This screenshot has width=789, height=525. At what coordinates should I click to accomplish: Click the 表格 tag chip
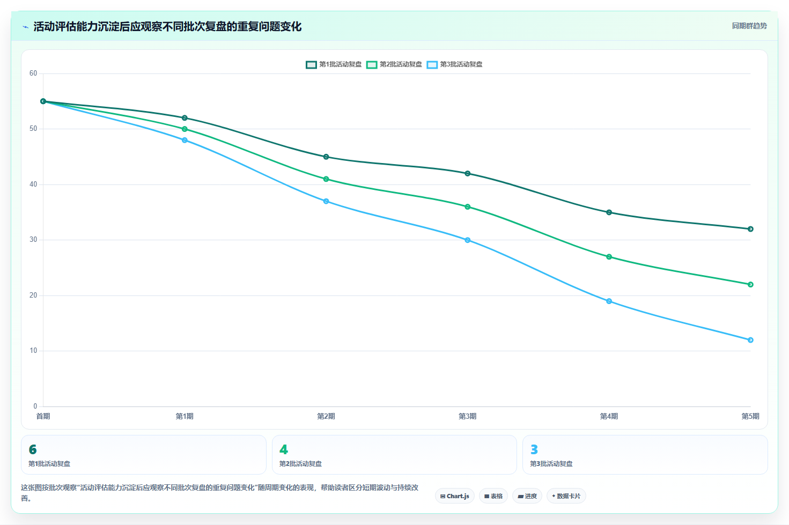pyautogui.click(x=493, y=496)
